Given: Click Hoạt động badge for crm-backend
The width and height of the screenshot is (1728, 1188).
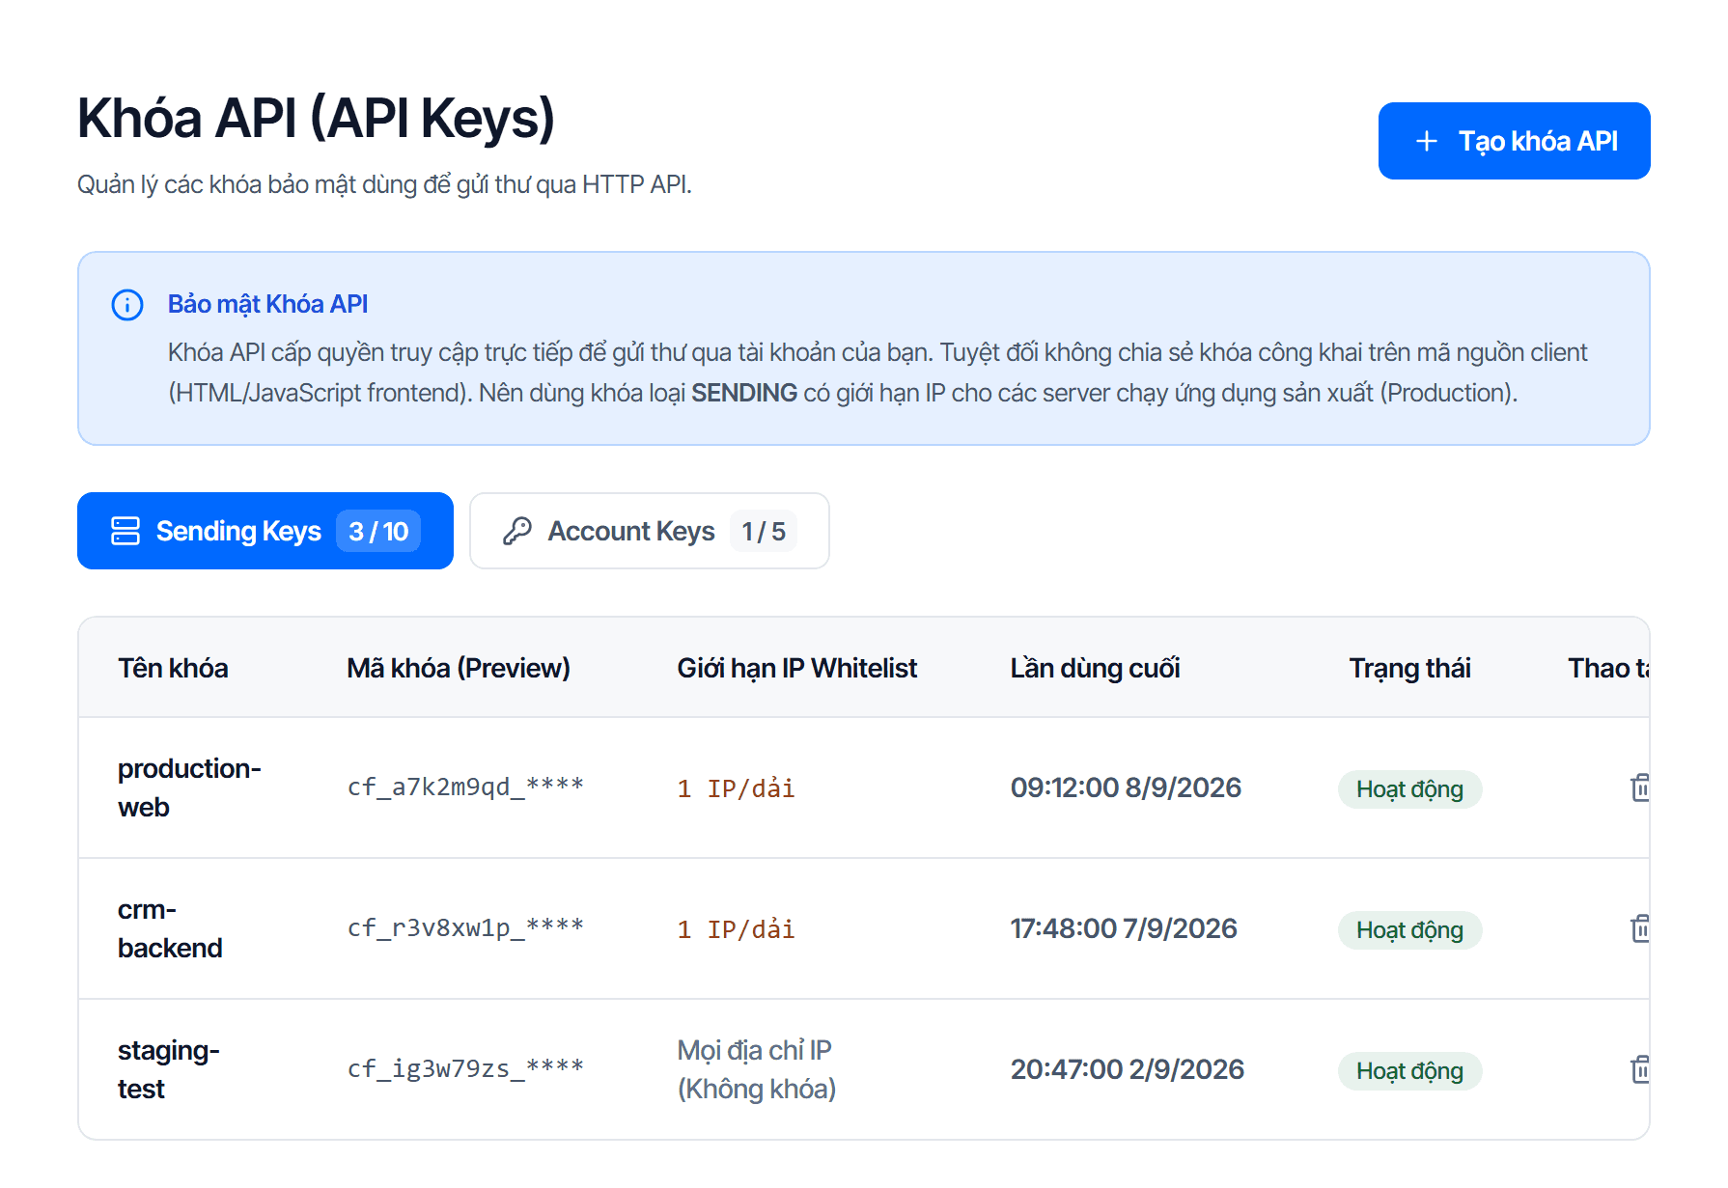Looking at the screenshot, I should click(1409, 930).
